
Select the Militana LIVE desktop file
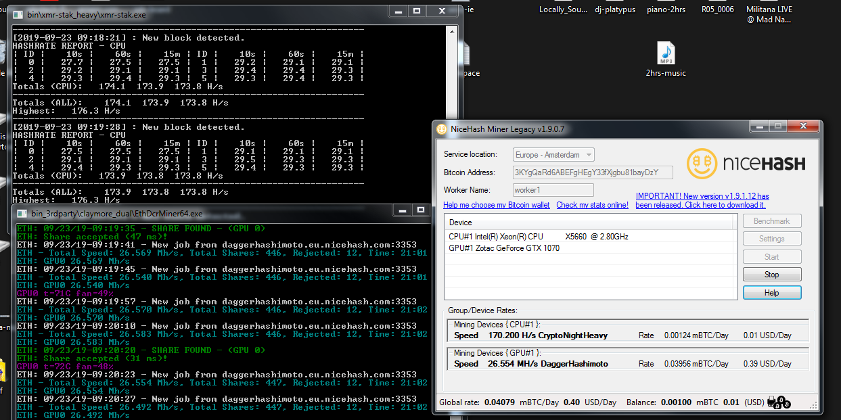tap(769, 14)
